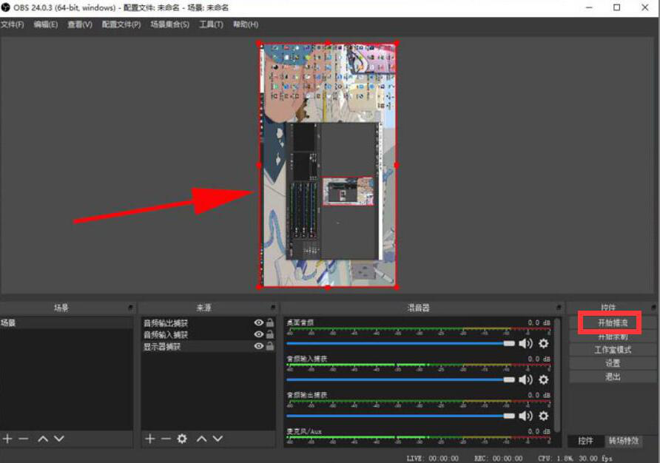Open source properties gear in Sources panel
The image size is (660, 463).
click(x=182, y=439)
